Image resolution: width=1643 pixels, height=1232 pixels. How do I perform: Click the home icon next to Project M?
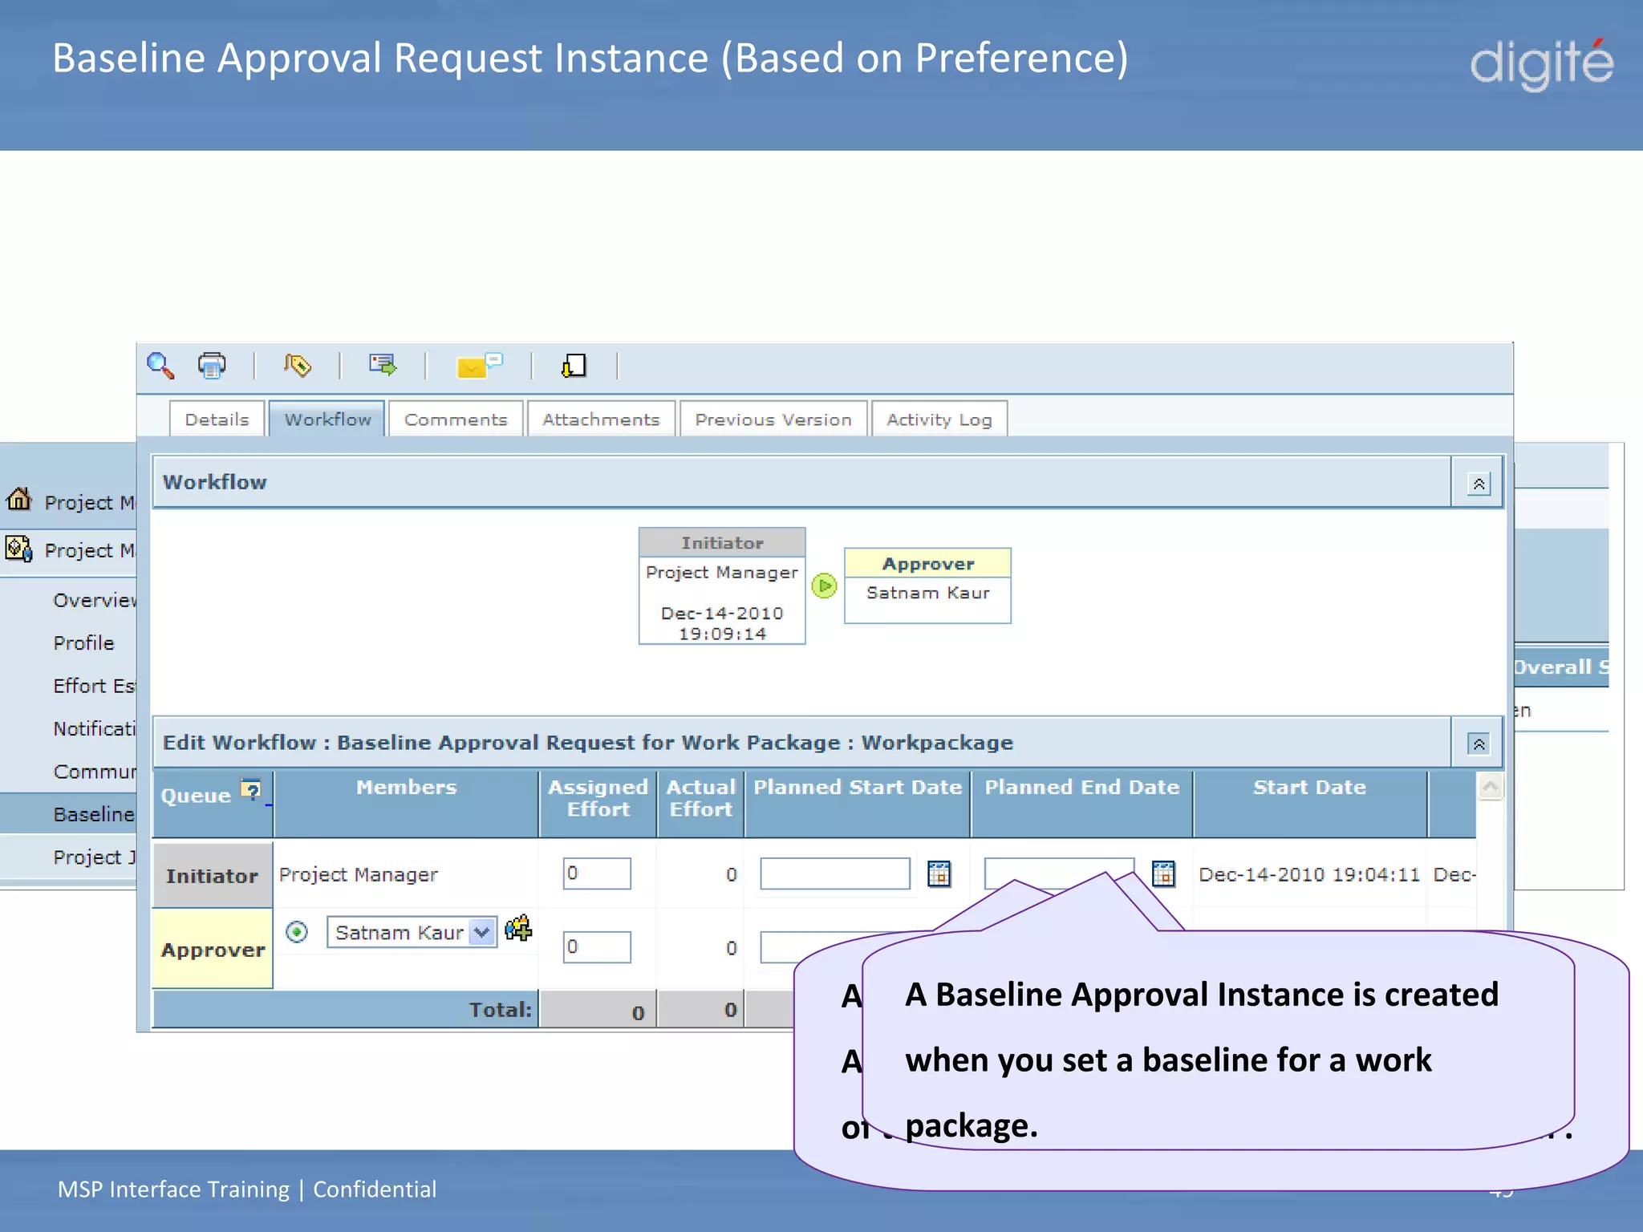click(x=19, y=499)
